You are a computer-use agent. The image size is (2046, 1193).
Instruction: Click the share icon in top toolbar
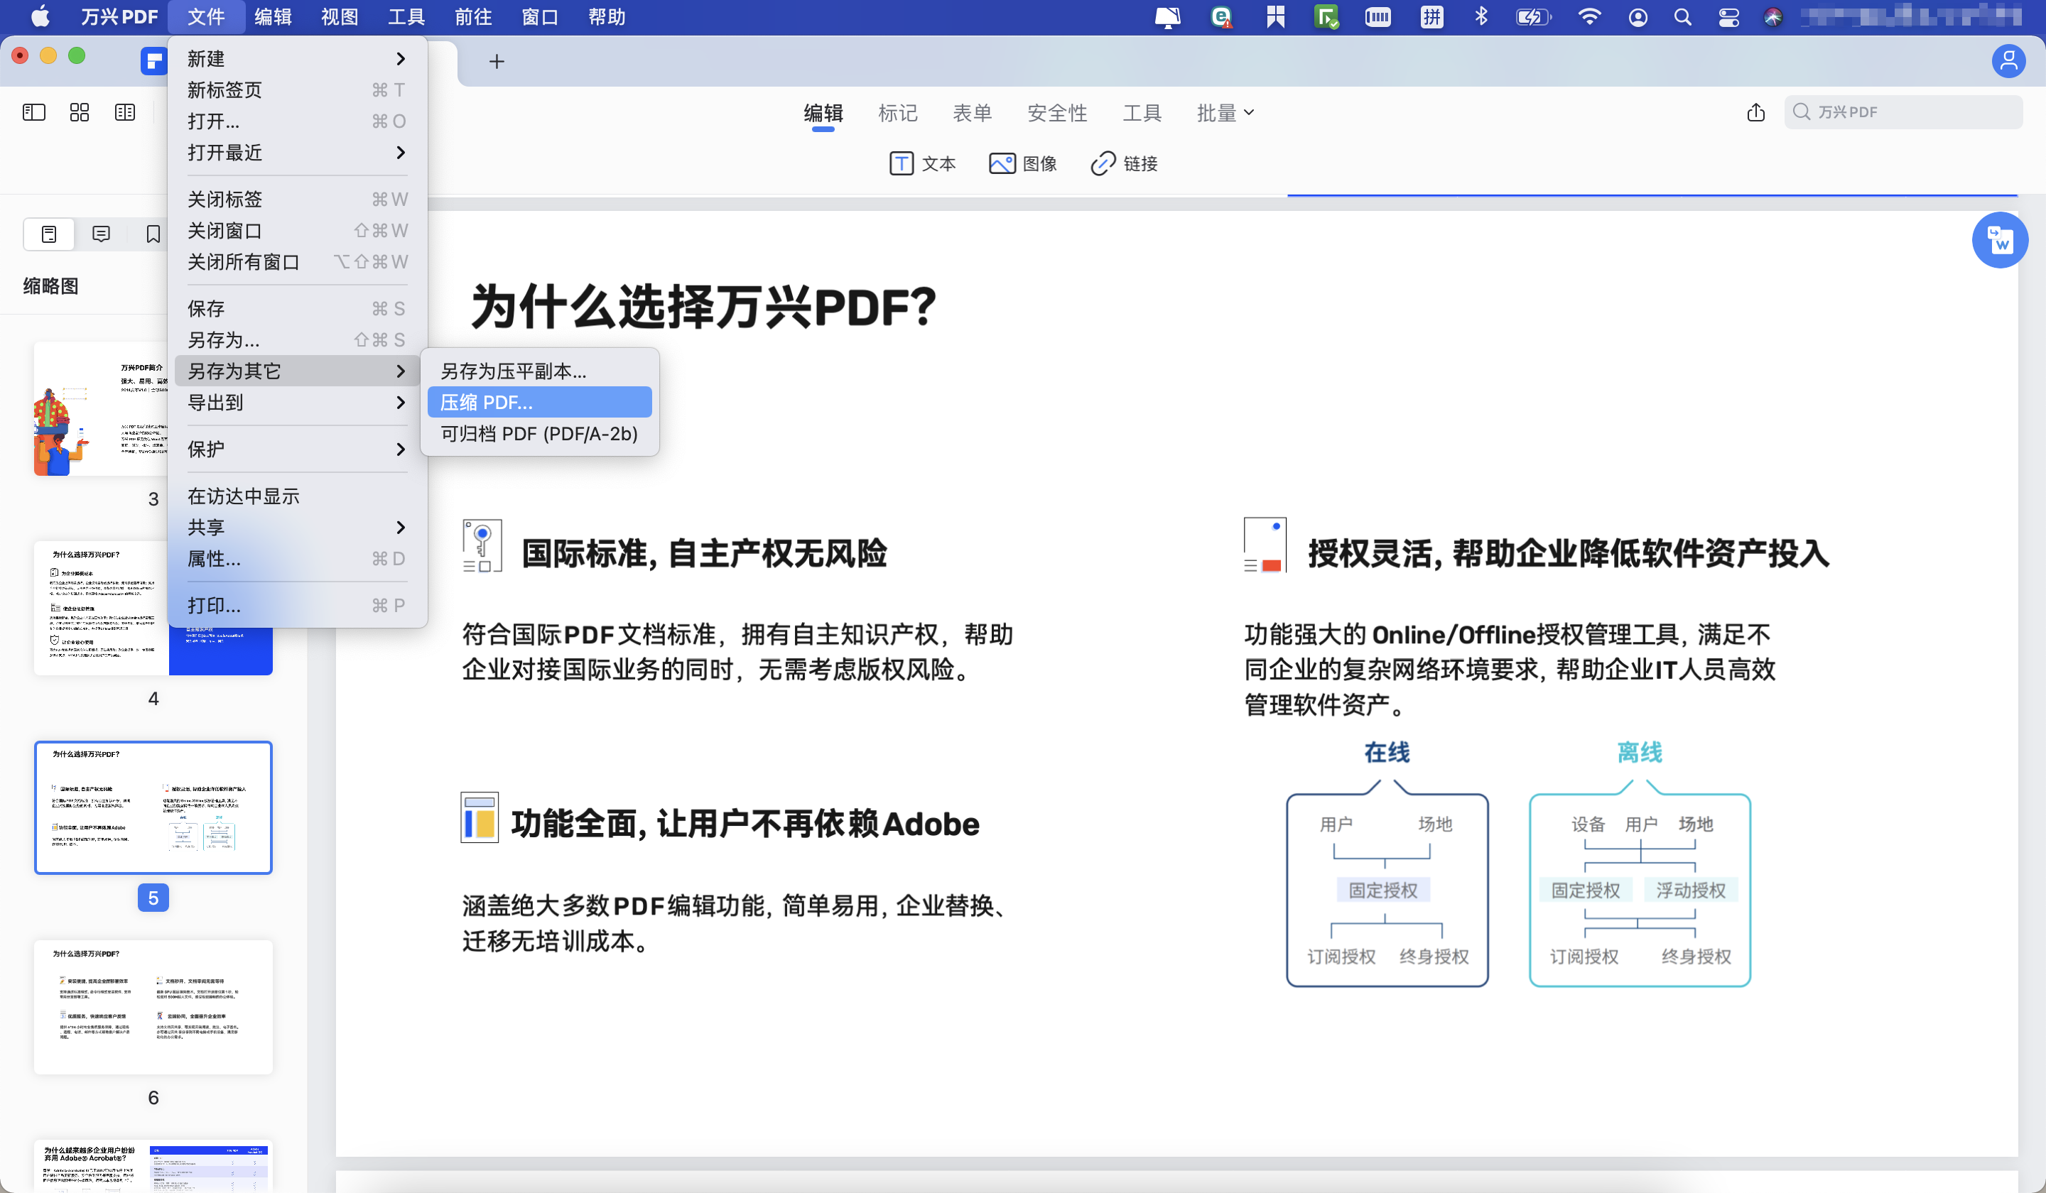click(x=1756, y=113)
